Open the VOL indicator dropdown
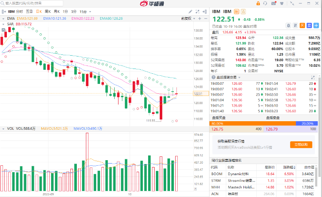This screenshot has height=197, width=322. [3, 129]
